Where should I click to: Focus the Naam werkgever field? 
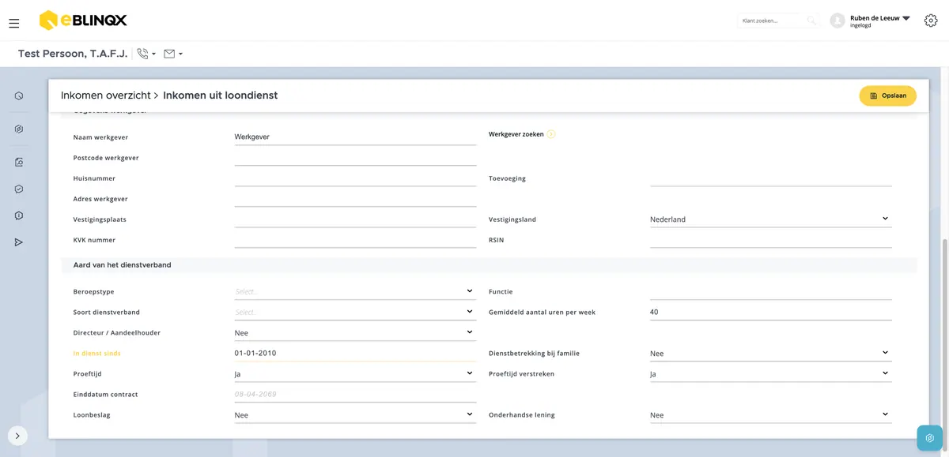356,137
